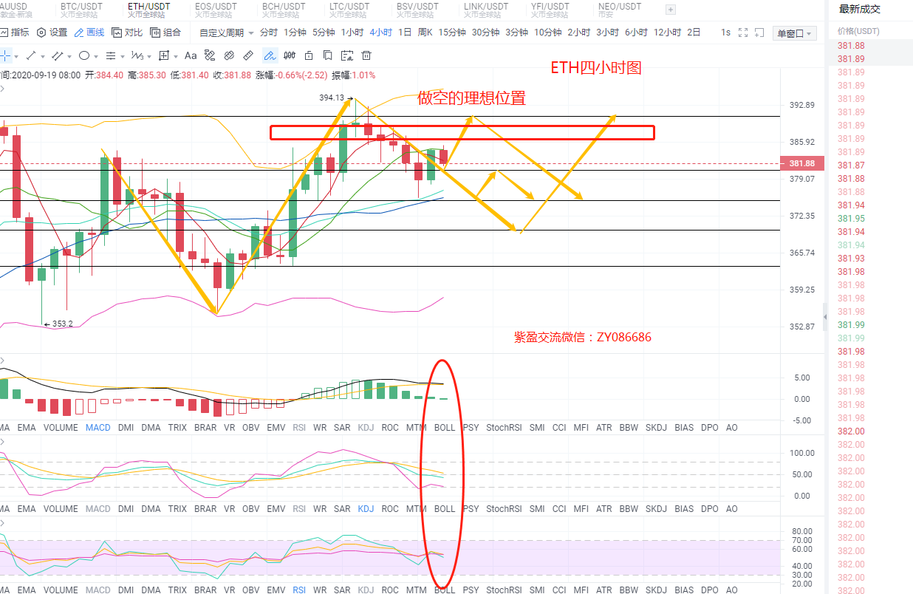Viewport: 913px width, 594px height.
Task: Toggle the highlighted freehand pen tool
Action: pos(270,55)
